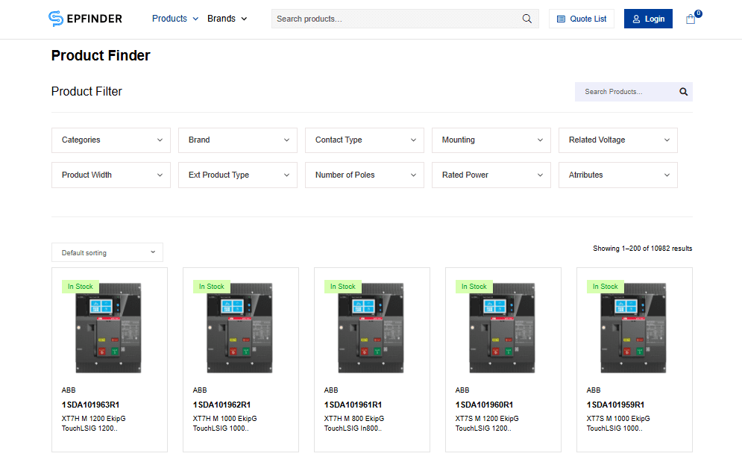Click the 1SDA101959R1 product title link
The width and height of the screenshot is (742, 474).
click(x=615, y=405)
